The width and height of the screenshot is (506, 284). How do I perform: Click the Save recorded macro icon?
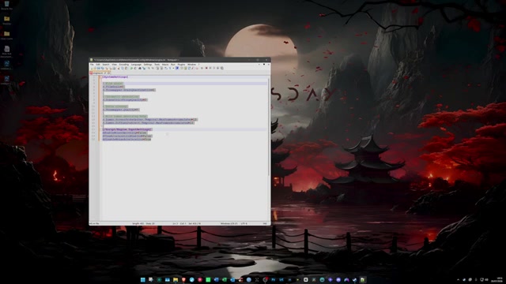click(x=221, y=69)
